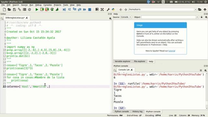Select the Help pane tab
The width and height of the screenshot is (208, 117).
[151, 61]
